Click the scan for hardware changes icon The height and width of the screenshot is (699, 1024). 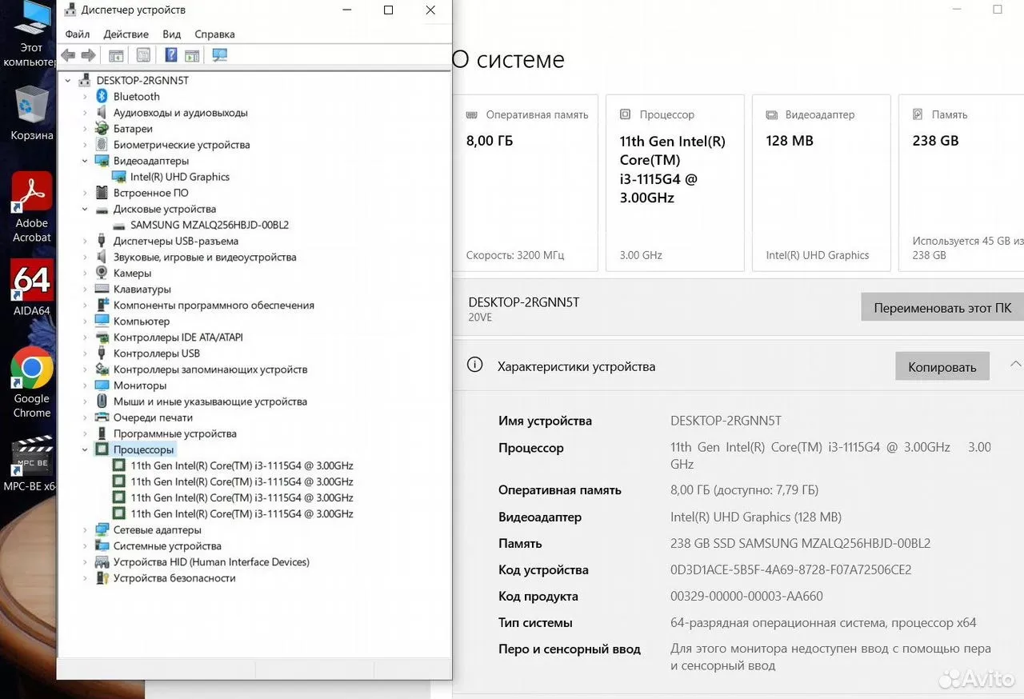(x=220, y=55)
